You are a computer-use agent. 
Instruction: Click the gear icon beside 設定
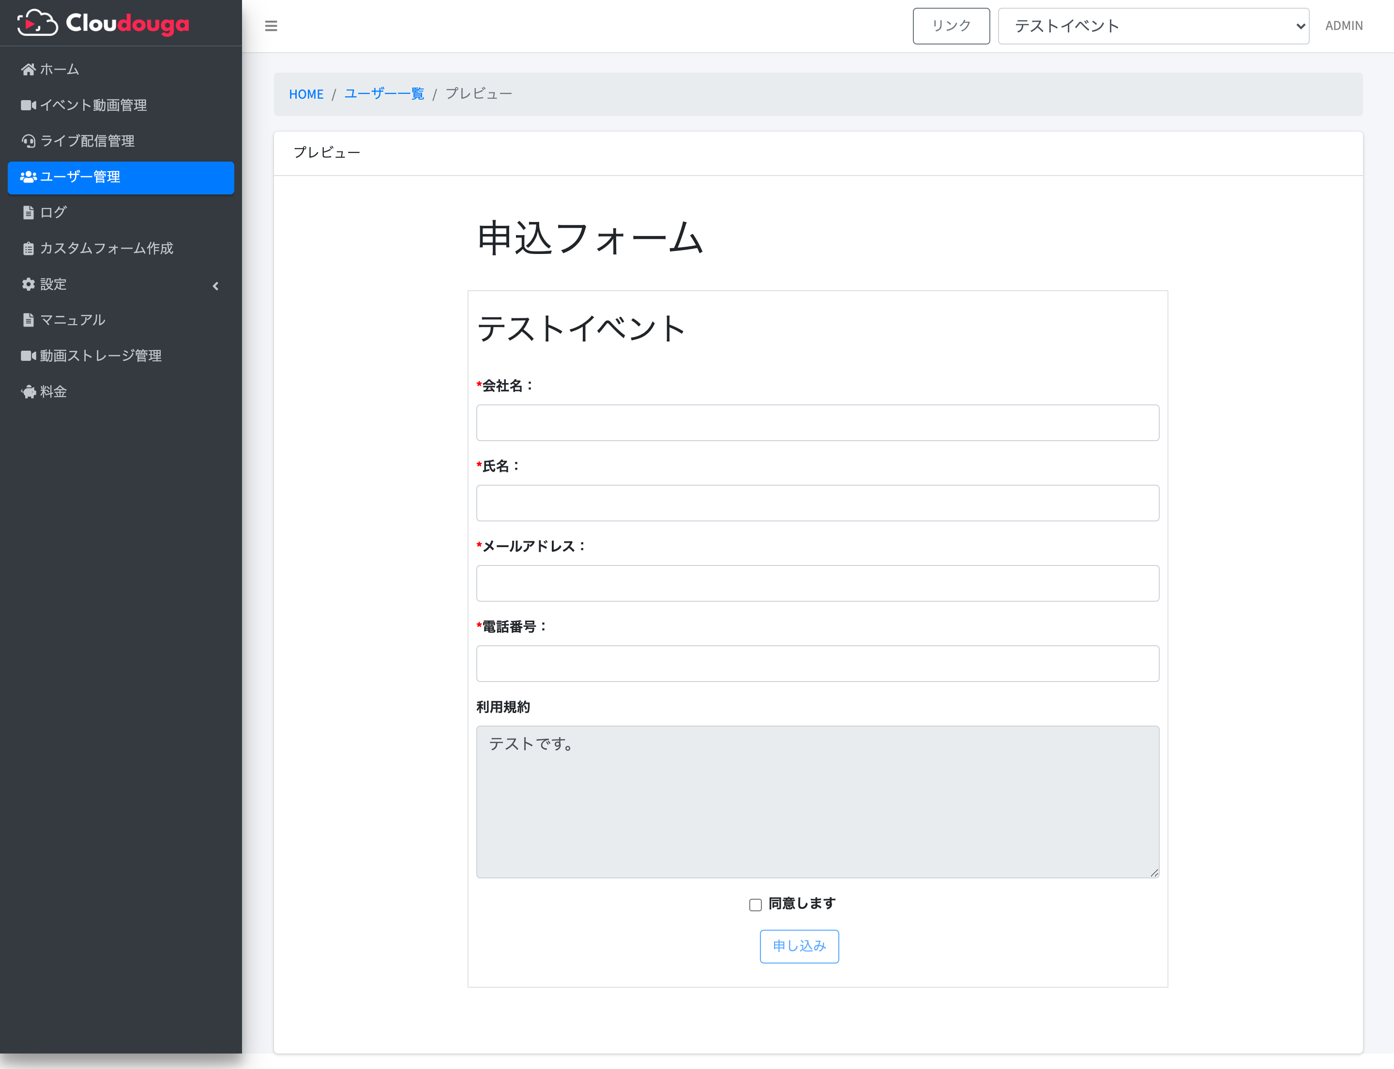(28, 284)
